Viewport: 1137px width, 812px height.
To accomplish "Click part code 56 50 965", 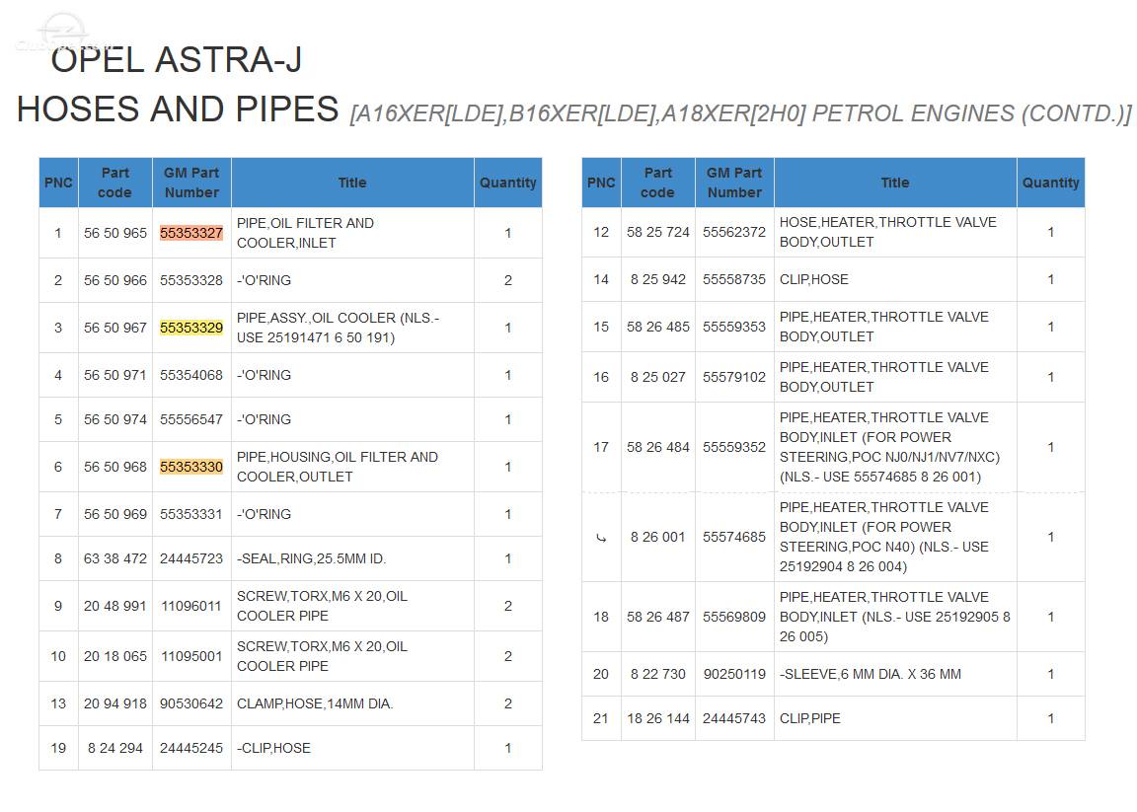I will click(x=115, y=233).
